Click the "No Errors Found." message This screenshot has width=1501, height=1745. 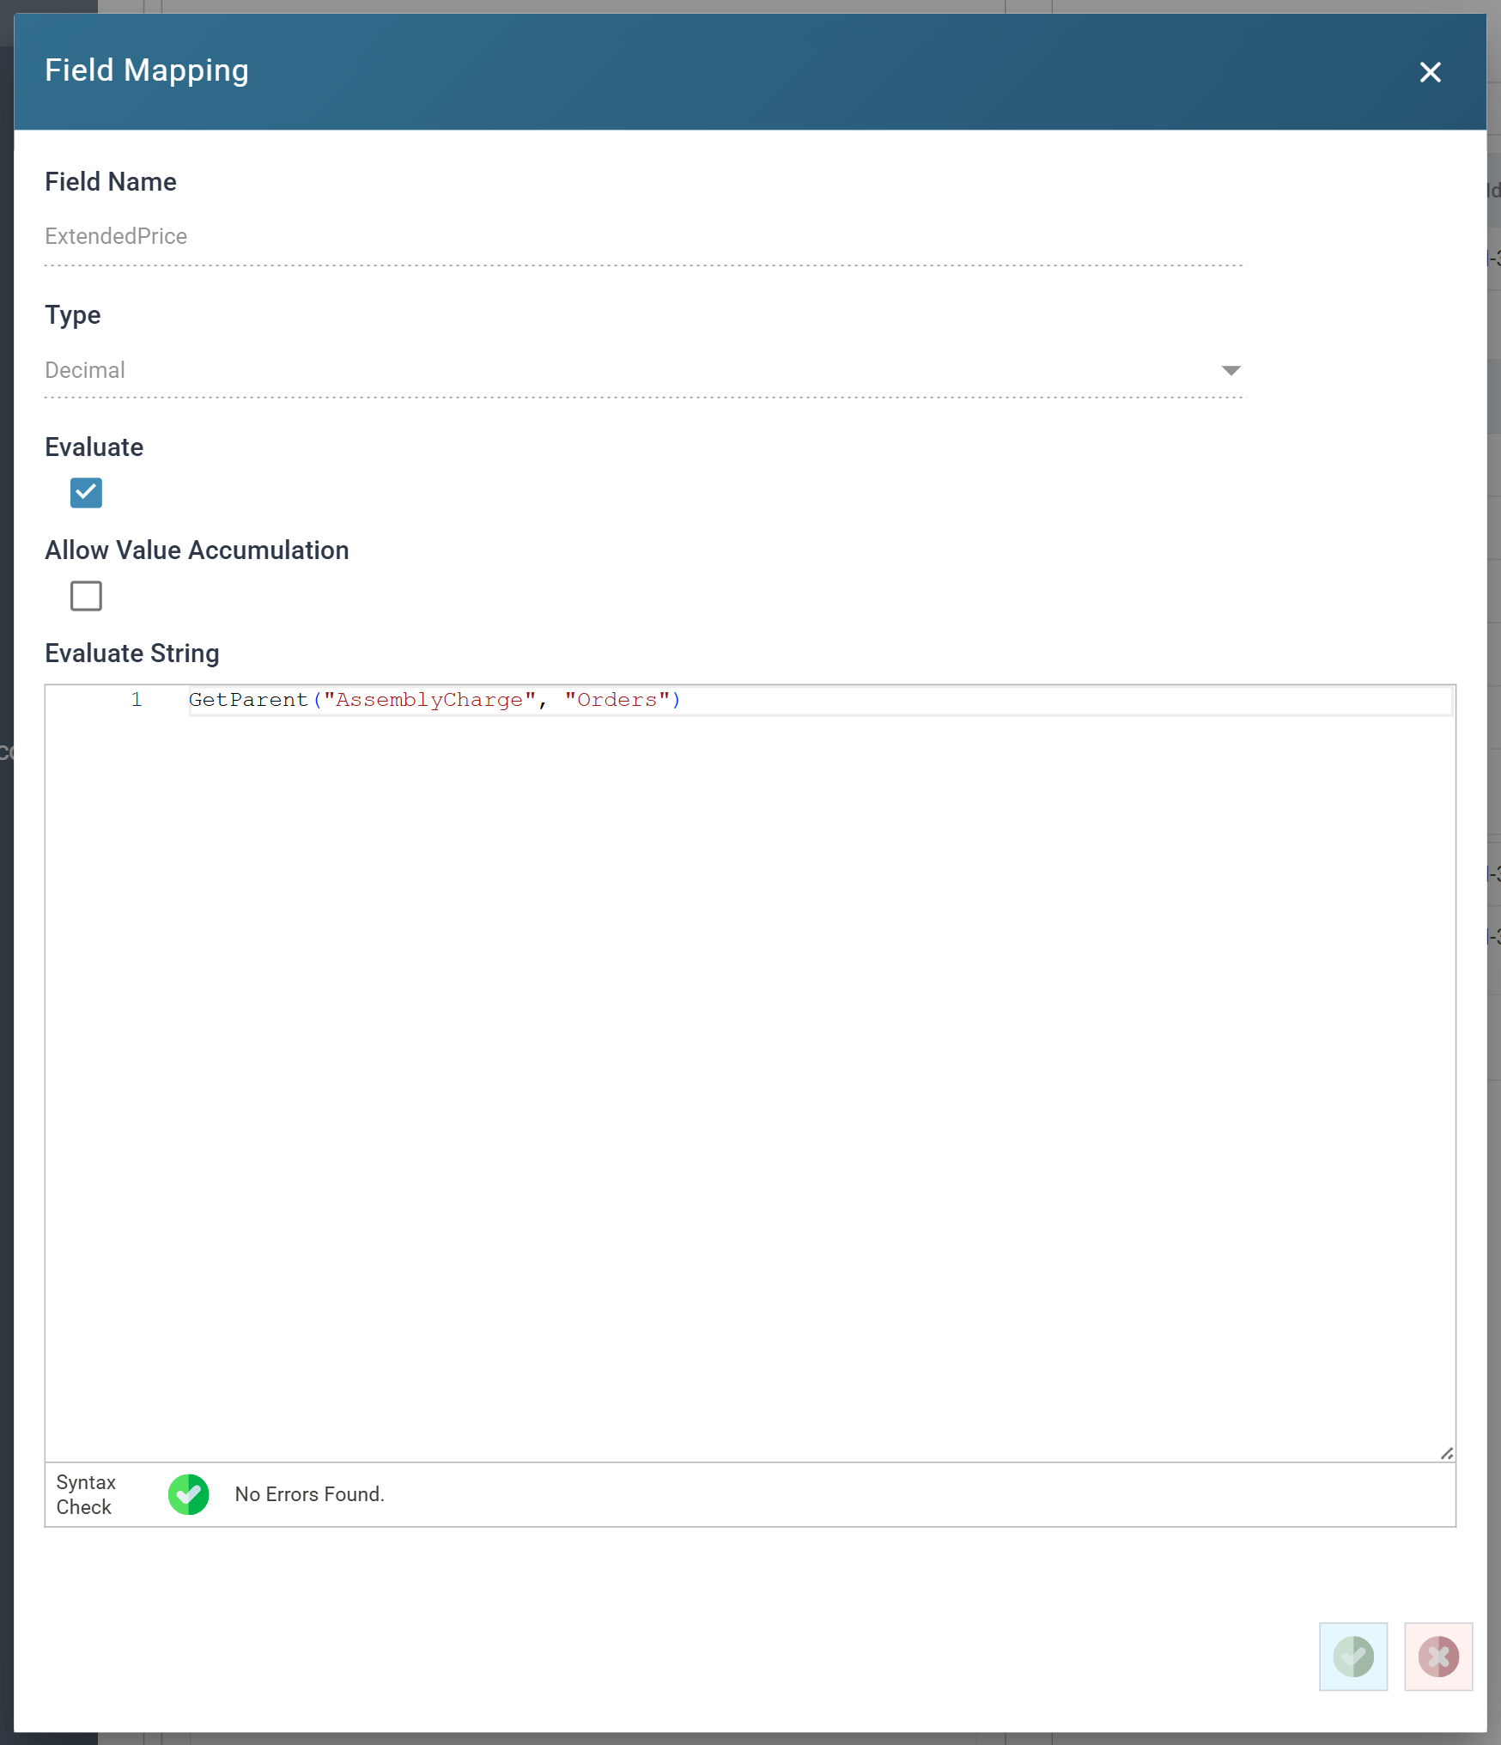(309, 1494)
